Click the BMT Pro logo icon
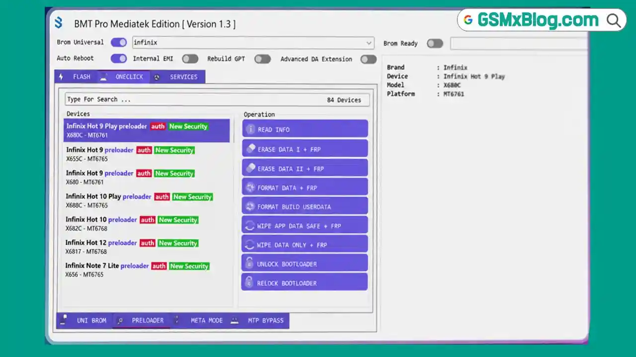The height and width of the screenshot is (357, 636). pos(59,22)
